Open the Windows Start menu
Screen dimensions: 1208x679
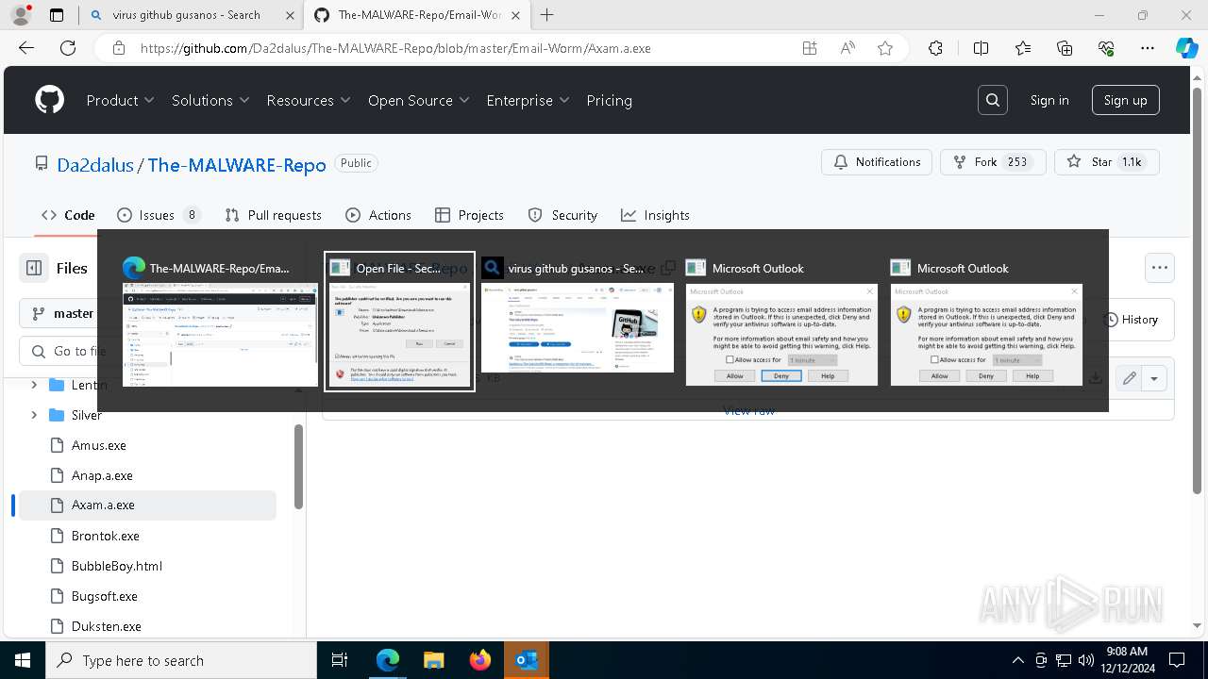point(22,660)
